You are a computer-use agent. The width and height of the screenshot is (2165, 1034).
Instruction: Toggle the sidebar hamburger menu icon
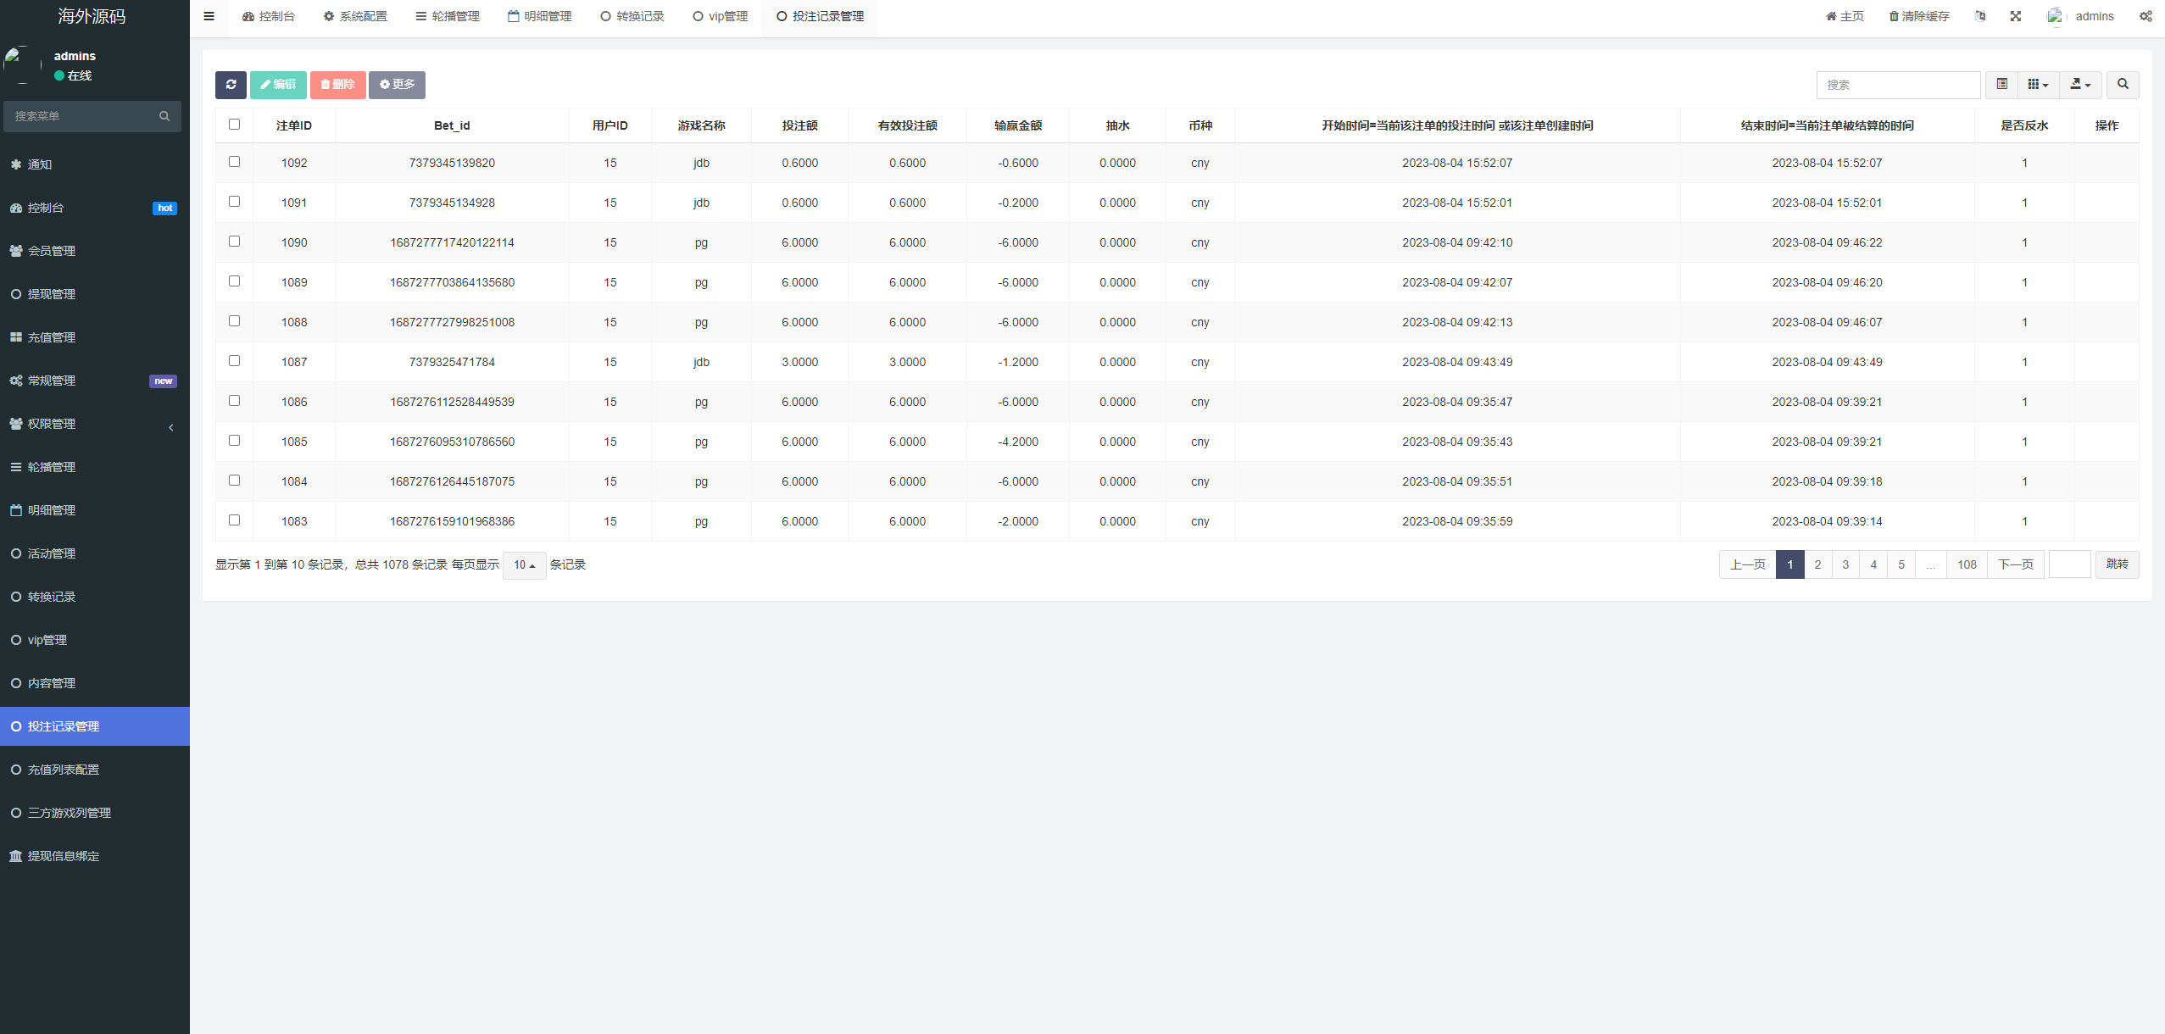click(209, 16)
